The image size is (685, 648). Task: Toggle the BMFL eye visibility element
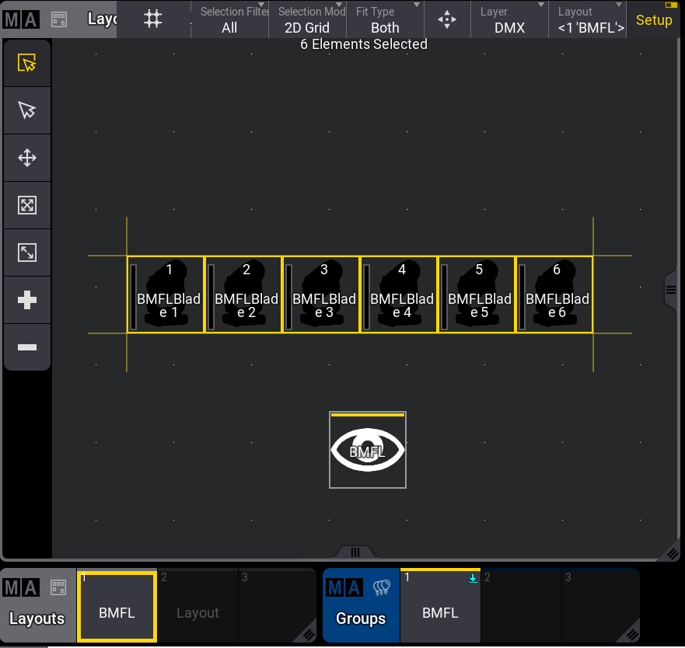point(367,451)
